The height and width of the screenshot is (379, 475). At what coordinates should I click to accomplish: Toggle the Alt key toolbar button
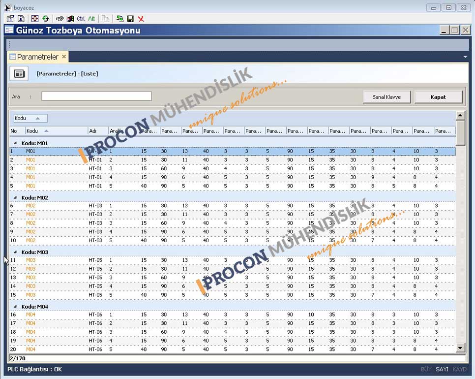(91, 19)
